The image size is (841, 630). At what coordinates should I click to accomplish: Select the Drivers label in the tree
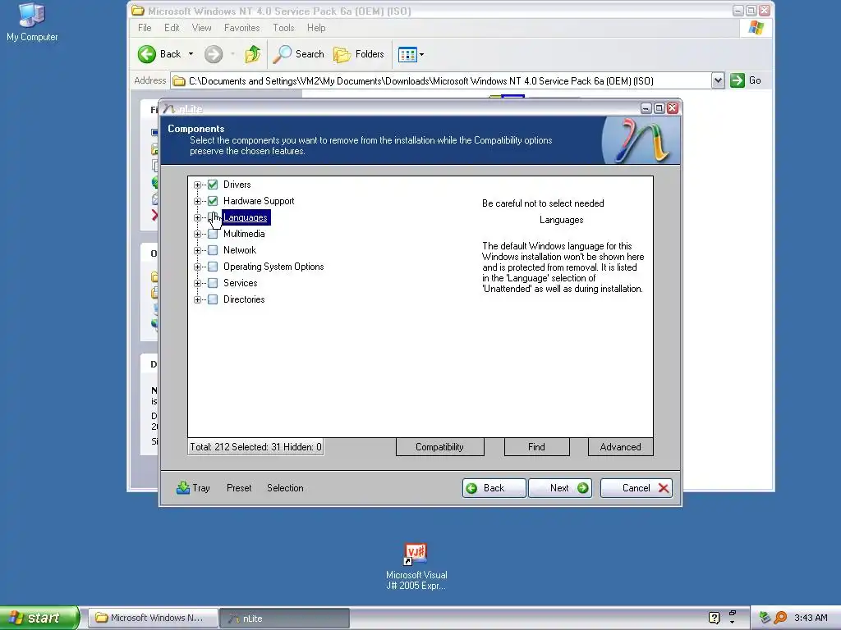[x=237, y=185]
